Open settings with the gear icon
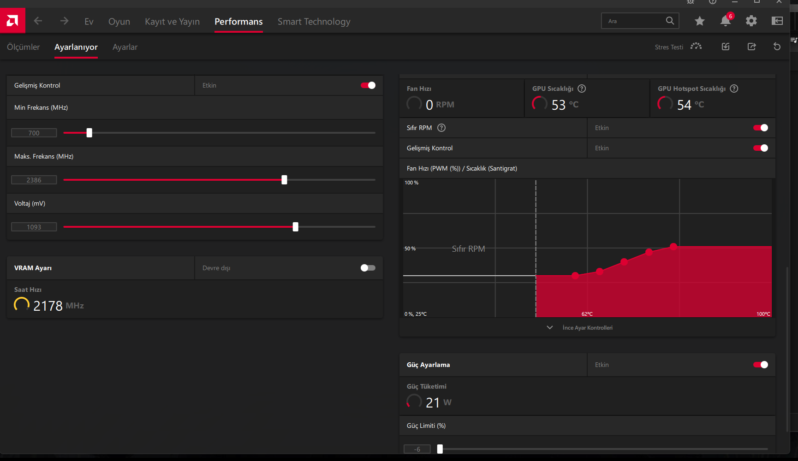 pyautogui.click(x=751, y=21)
